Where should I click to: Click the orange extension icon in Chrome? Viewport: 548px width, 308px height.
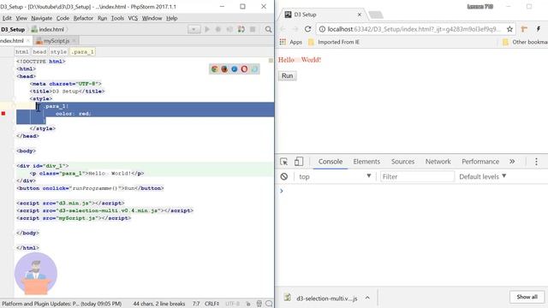[x=524, y=29]
